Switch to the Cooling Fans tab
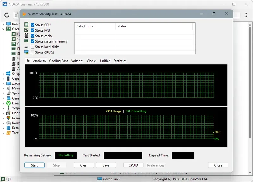The height and width of the screenshot is (182, 253). [59, 61]
